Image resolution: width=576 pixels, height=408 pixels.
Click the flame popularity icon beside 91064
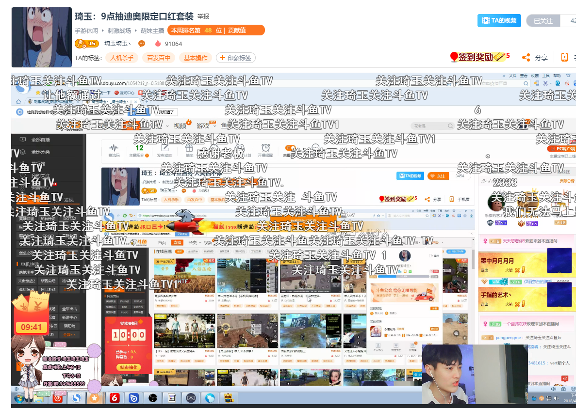click(x=158, y=43)
